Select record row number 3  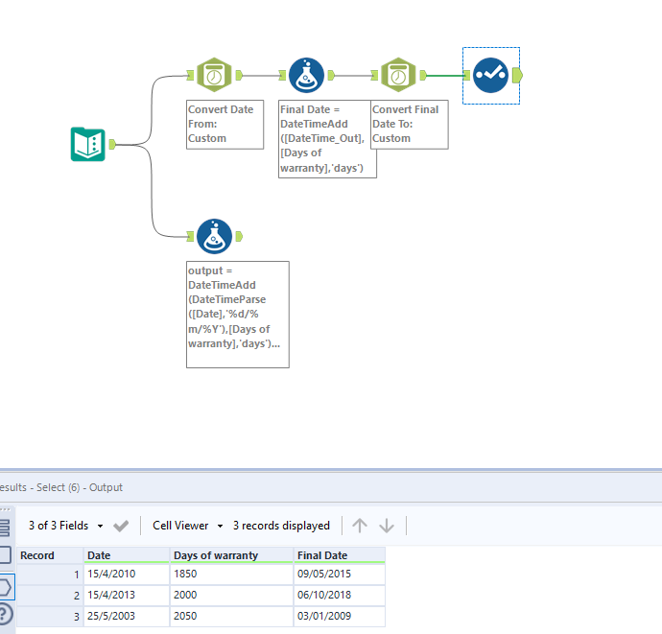click(49, 617)
